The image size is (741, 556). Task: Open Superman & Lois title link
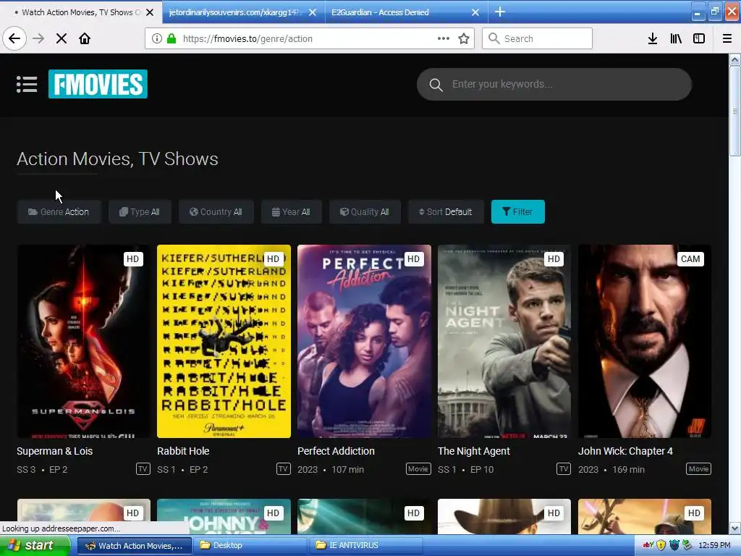pyautogui.click(x=55, y=451)
